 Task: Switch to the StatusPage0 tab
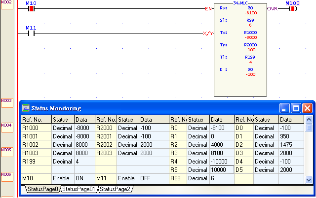[x=43, y=189]
